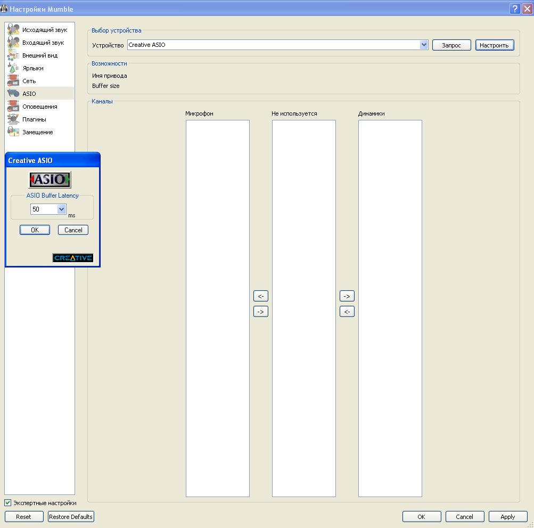The image size is (534, 528).
Task: Click the Apply button
Action: (507, 517)
